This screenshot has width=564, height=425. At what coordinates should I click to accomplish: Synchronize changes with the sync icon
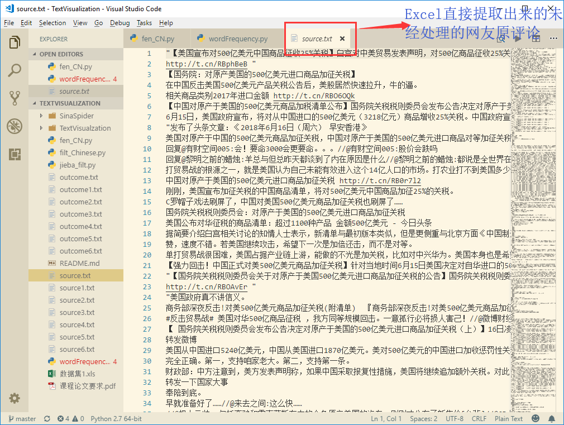(47, 418)
